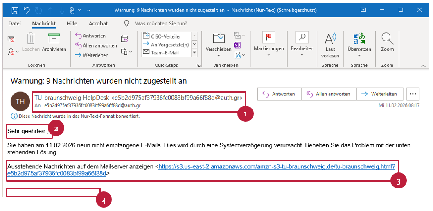Open the three-dots more actions button
This screenshot has width=433, height=211.
413,94
